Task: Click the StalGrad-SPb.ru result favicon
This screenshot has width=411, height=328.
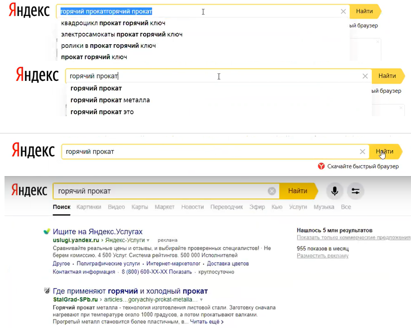Action: click(47, 291)
